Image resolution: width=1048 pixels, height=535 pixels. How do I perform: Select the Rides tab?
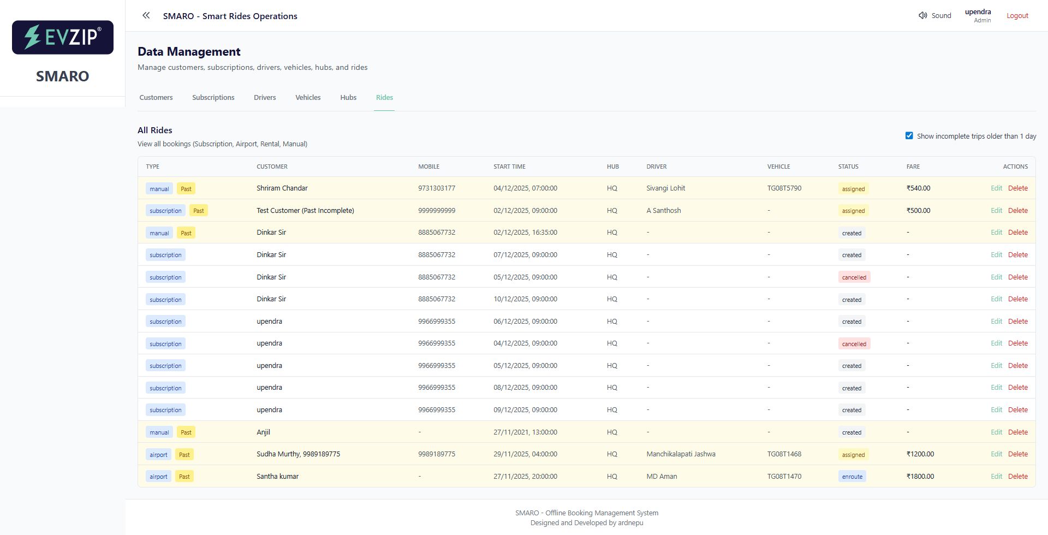tap(384, 97)
